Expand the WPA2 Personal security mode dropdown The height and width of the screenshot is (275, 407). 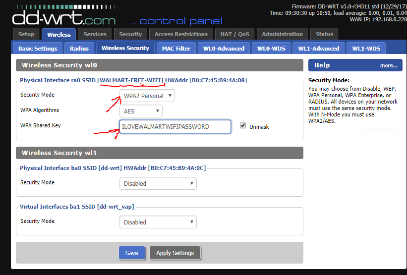coord(147,96)
